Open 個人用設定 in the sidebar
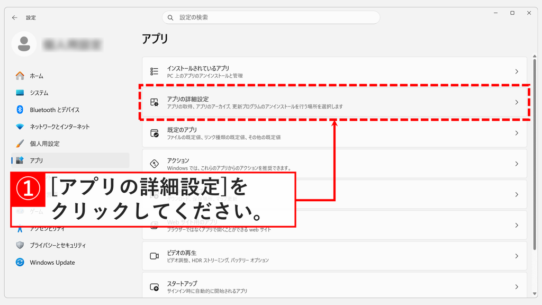542x305 pixels. (70, 143)
